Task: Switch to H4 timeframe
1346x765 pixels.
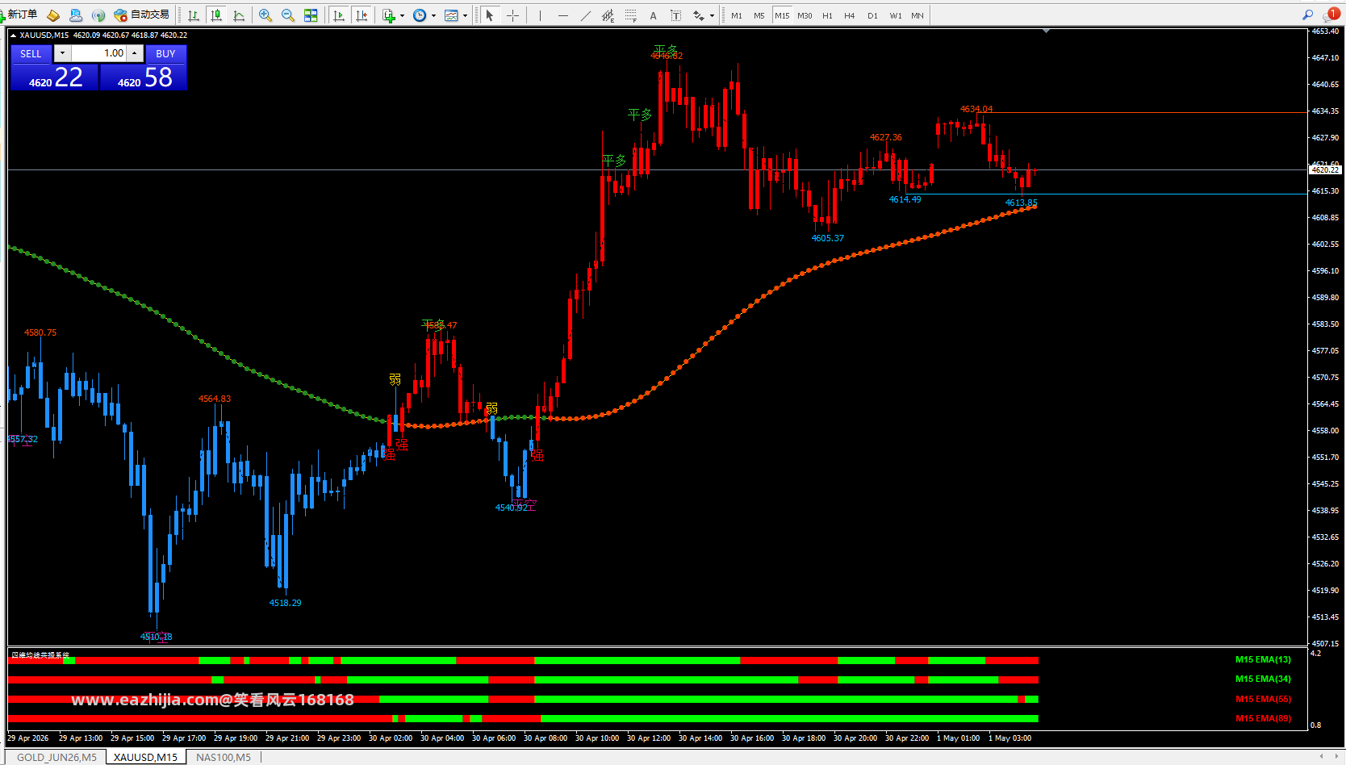Action: pos(850,15)
